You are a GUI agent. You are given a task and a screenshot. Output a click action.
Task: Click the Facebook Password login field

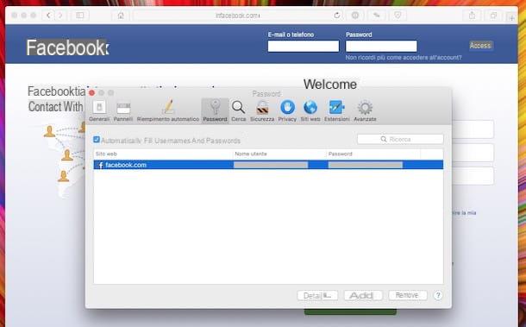(381, 46)
